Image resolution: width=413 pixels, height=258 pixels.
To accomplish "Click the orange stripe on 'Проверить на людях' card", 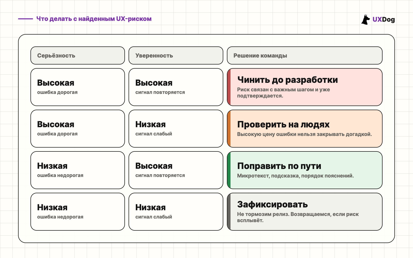I will point(229,129).
